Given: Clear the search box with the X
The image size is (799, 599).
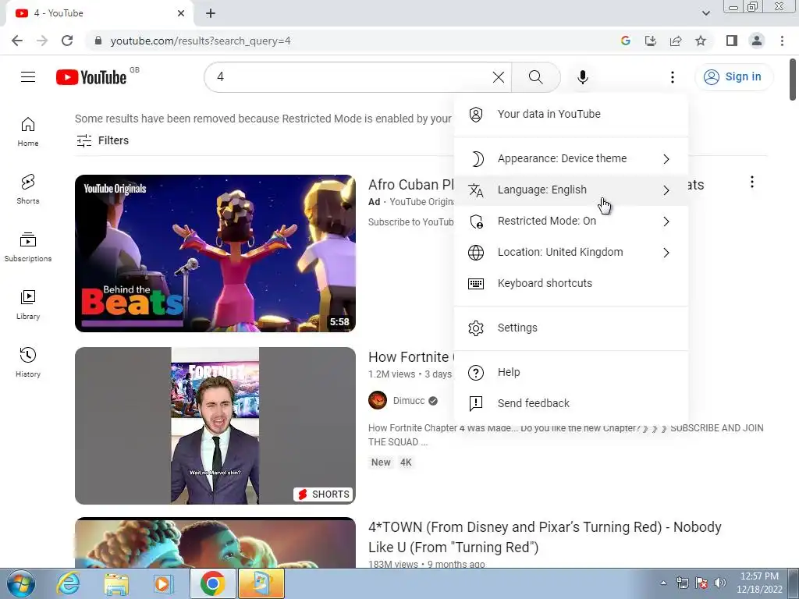Looking at the screenshot, I should pos(499,77).
